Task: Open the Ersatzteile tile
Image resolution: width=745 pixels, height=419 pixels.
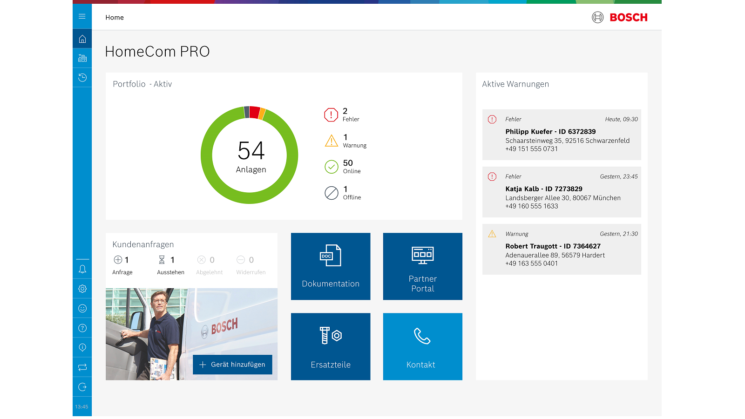Action: coord(331,346)
